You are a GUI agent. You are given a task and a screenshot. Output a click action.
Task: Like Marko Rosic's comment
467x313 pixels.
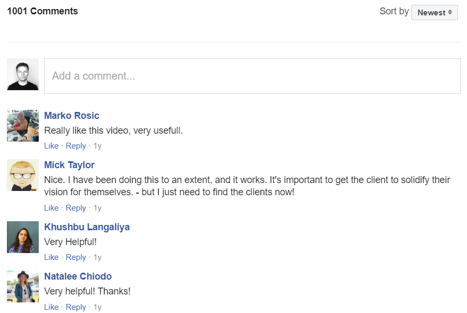pos(51,146)
